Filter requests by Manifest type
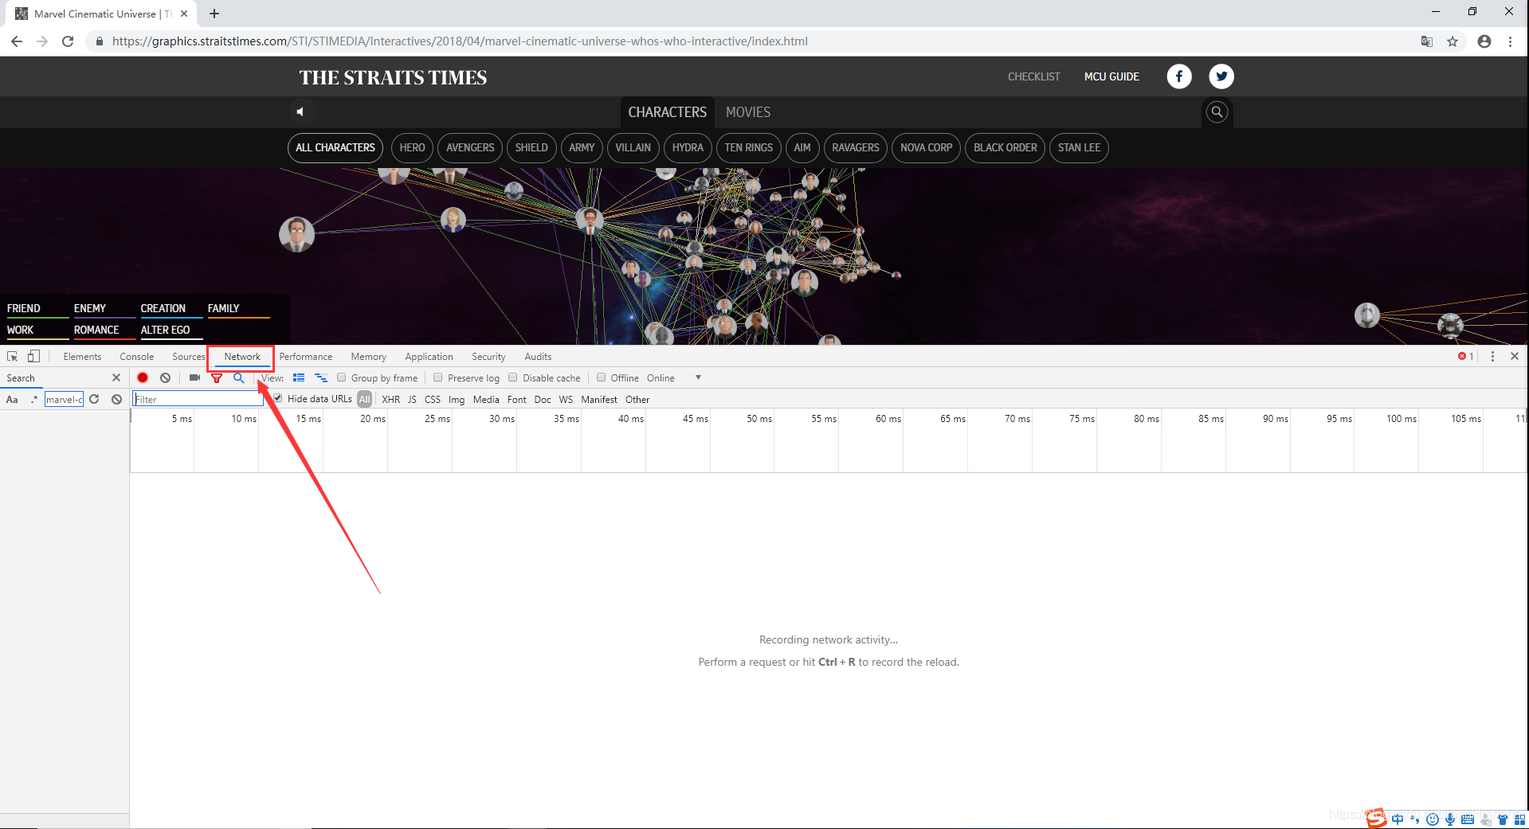The width and height of the screenshot is (1529, 829). coord(599,400)
